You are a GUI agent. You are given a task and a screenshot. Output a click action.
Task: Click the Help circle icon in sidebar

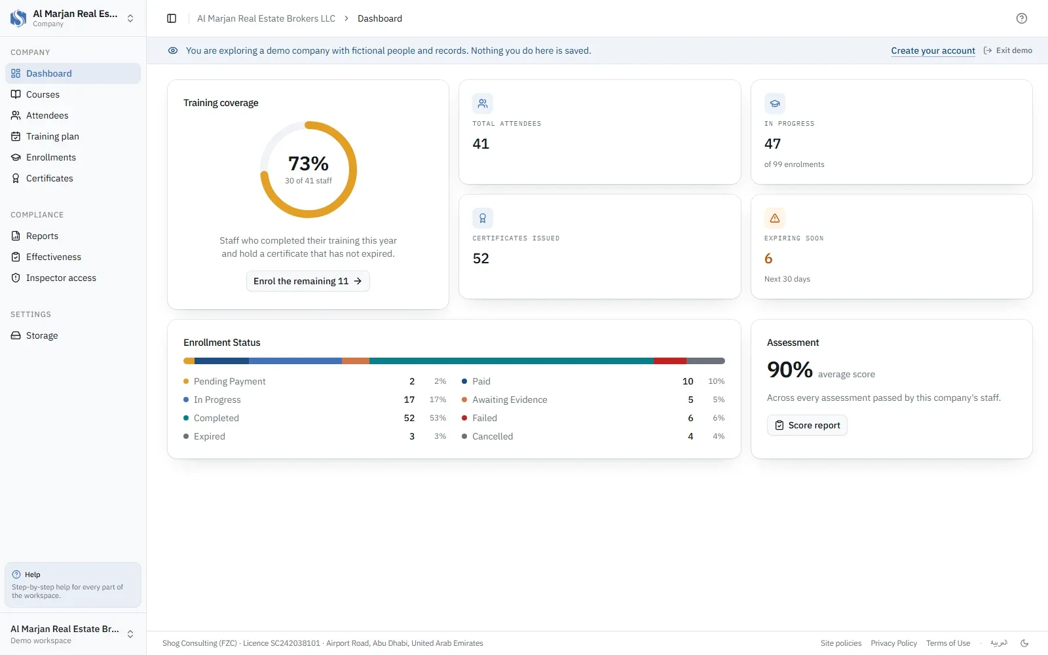[x=16, y=574]
